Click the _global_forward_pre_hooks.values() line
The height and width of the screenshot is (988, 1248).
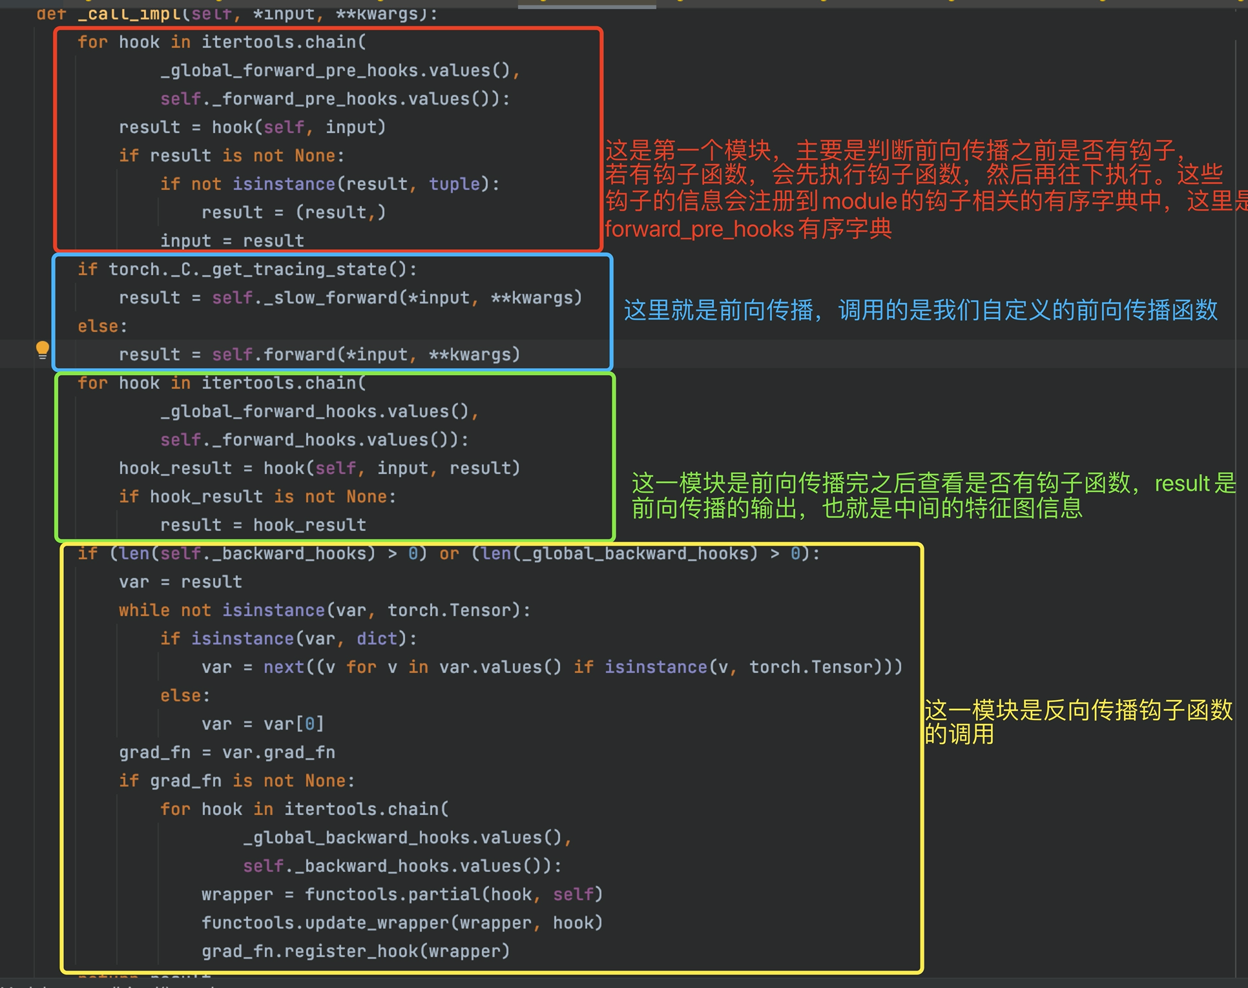point(339,70)
